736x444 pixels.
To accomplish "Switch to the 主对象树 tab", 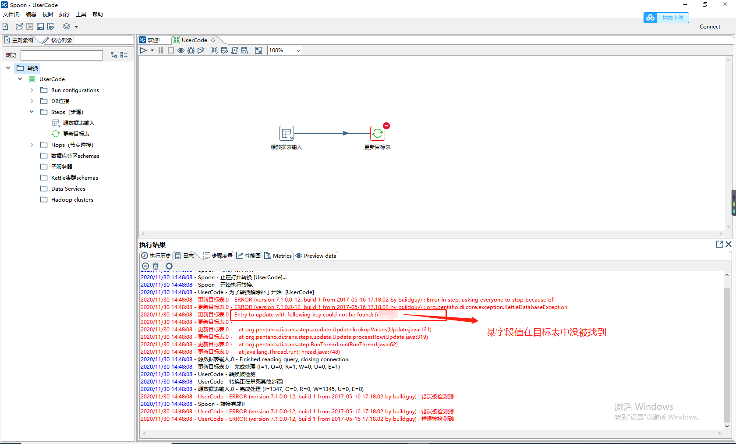I will 19,40.
